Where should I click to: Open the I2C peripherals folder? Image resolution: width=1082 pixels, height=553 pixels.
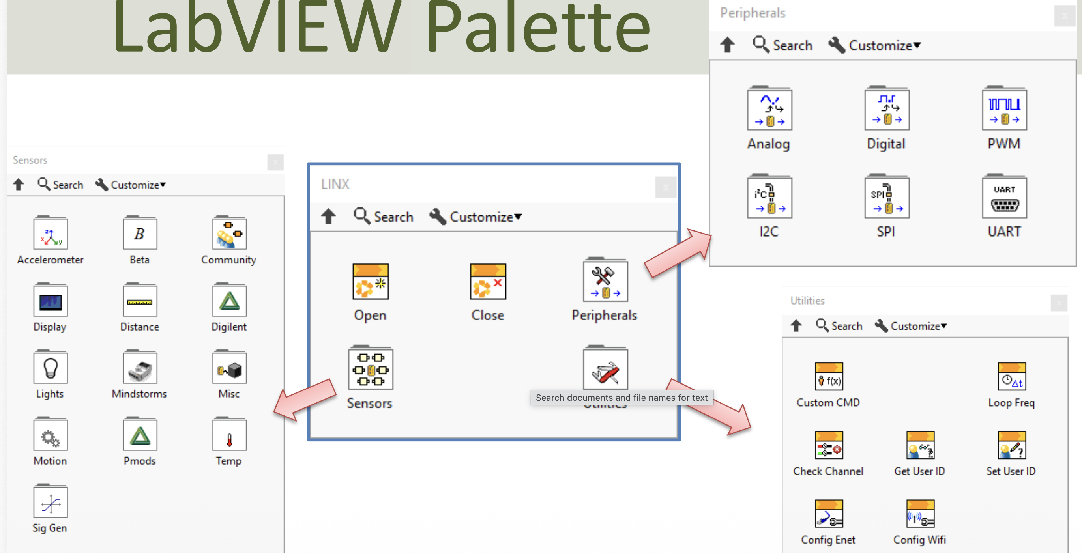click(x=769, y=196)
